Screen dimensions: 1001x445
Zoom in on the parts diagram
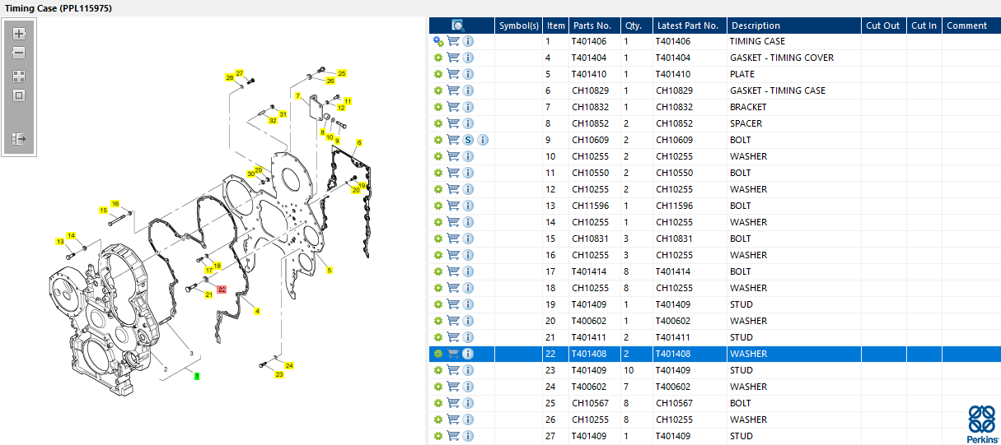coord(19,35)
